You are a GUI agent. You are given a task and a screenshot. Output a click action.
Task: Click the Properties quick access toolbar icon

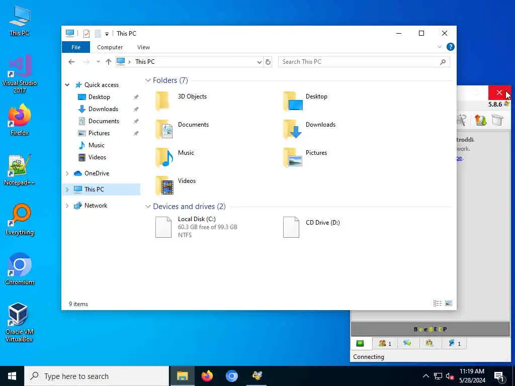87,34
